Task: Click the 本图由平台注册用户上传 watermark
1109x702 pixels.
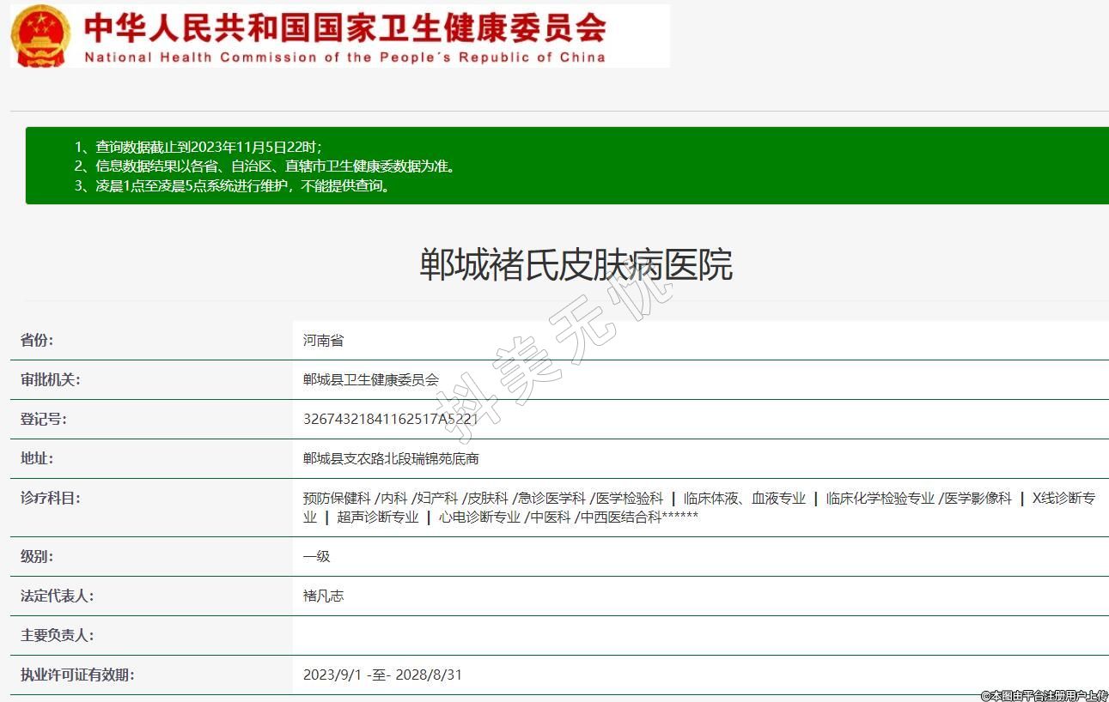Action: coord(1044,695)
